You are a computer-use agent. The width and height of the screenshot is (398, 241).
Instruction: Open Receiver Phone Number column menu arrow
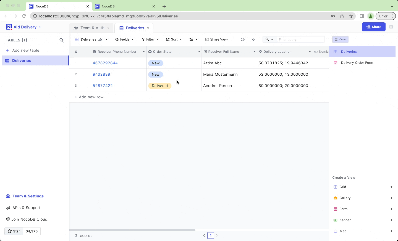pos(144,52)
